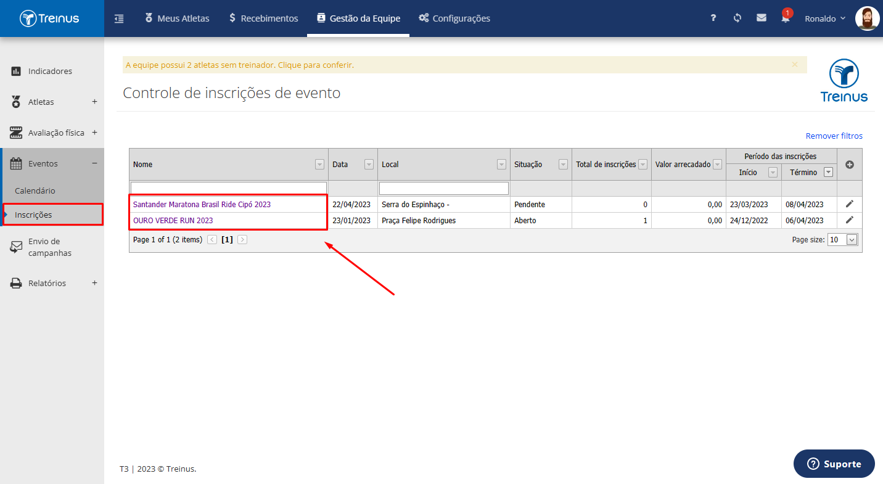Click Situação column header text

coord(528,165)
